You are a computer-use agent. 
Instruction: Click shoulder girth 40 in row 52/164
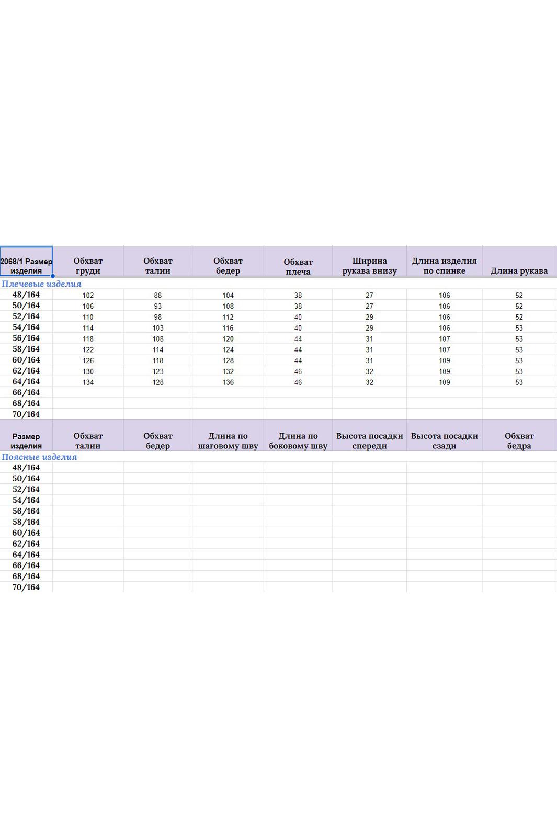[298, 318]
